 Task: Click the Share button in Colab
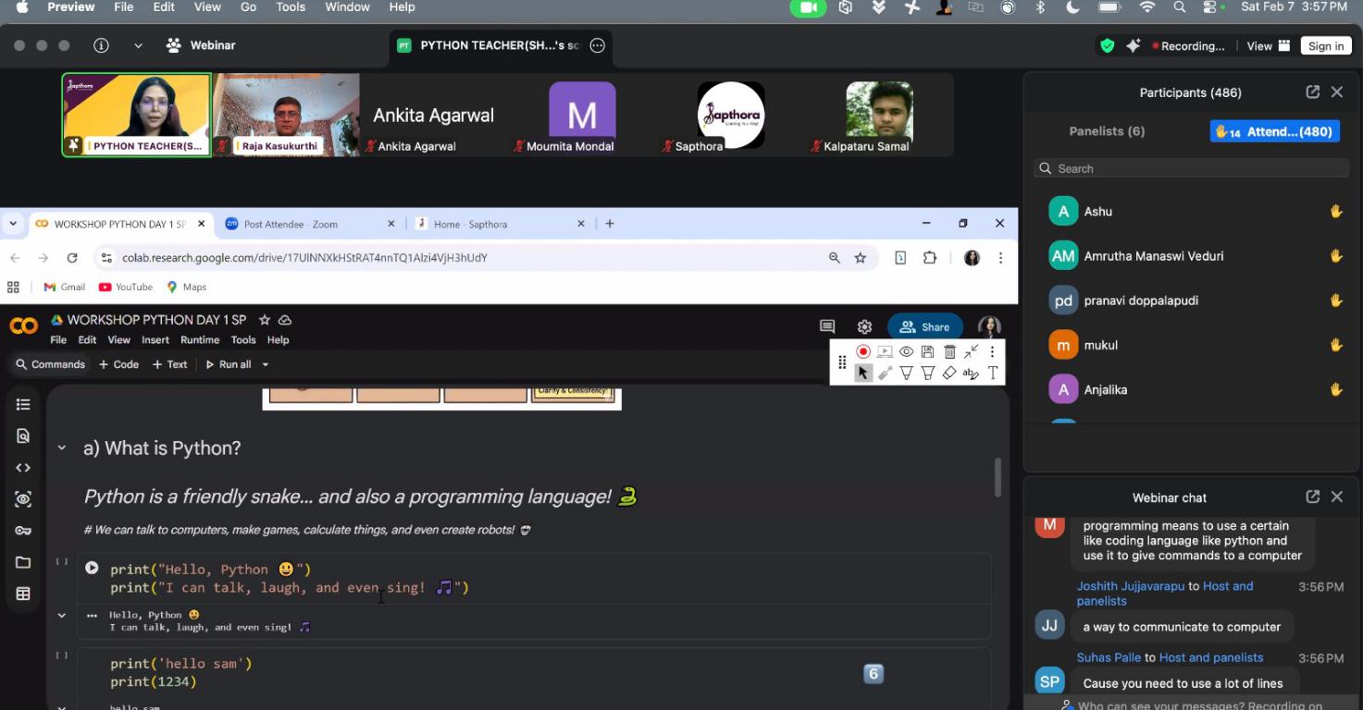(x=924, y=326)
